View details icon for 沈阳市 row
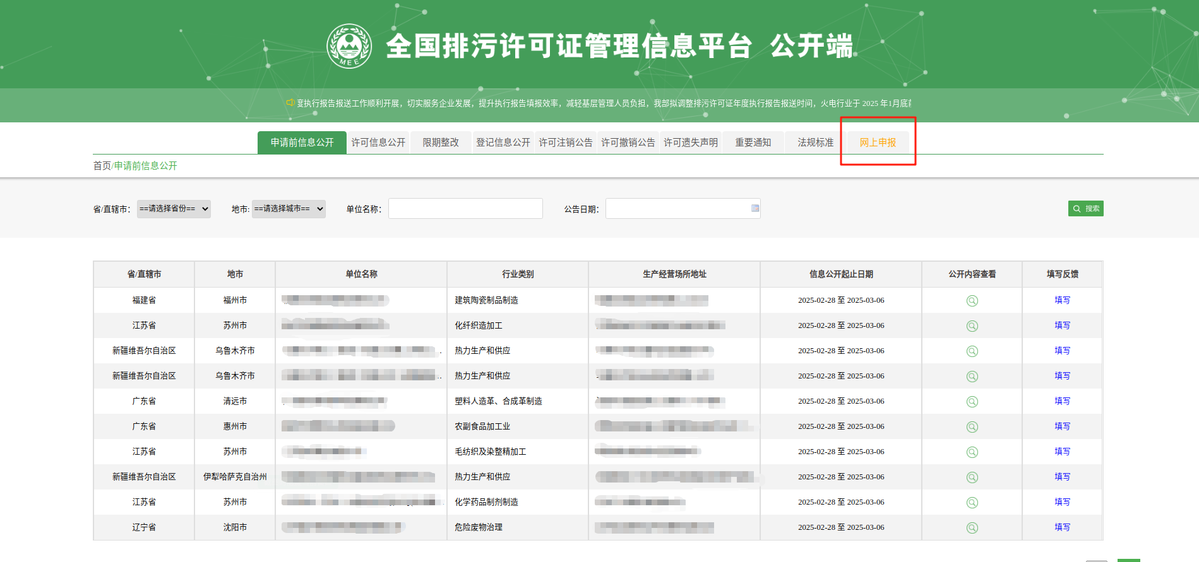Viewport: 1199px width, 562px height. coord(972,528)
